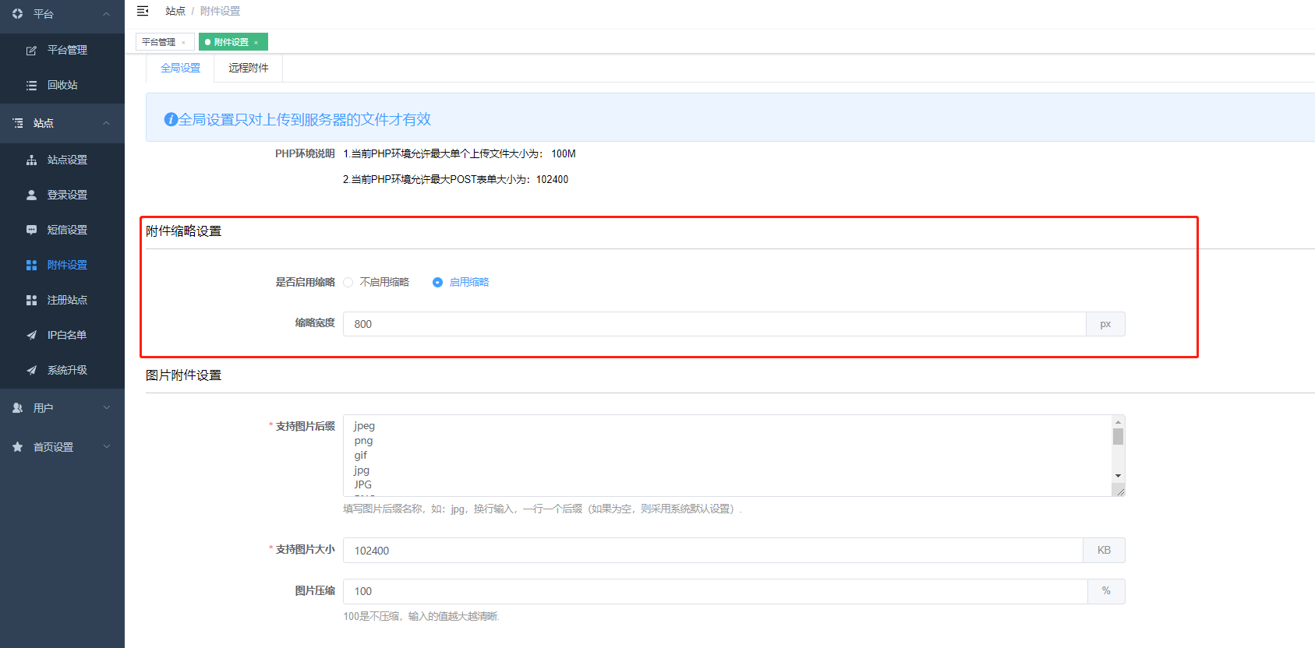
Task: Click the 回收站 list icon in sidebar
Action: (x=31, y=86)
